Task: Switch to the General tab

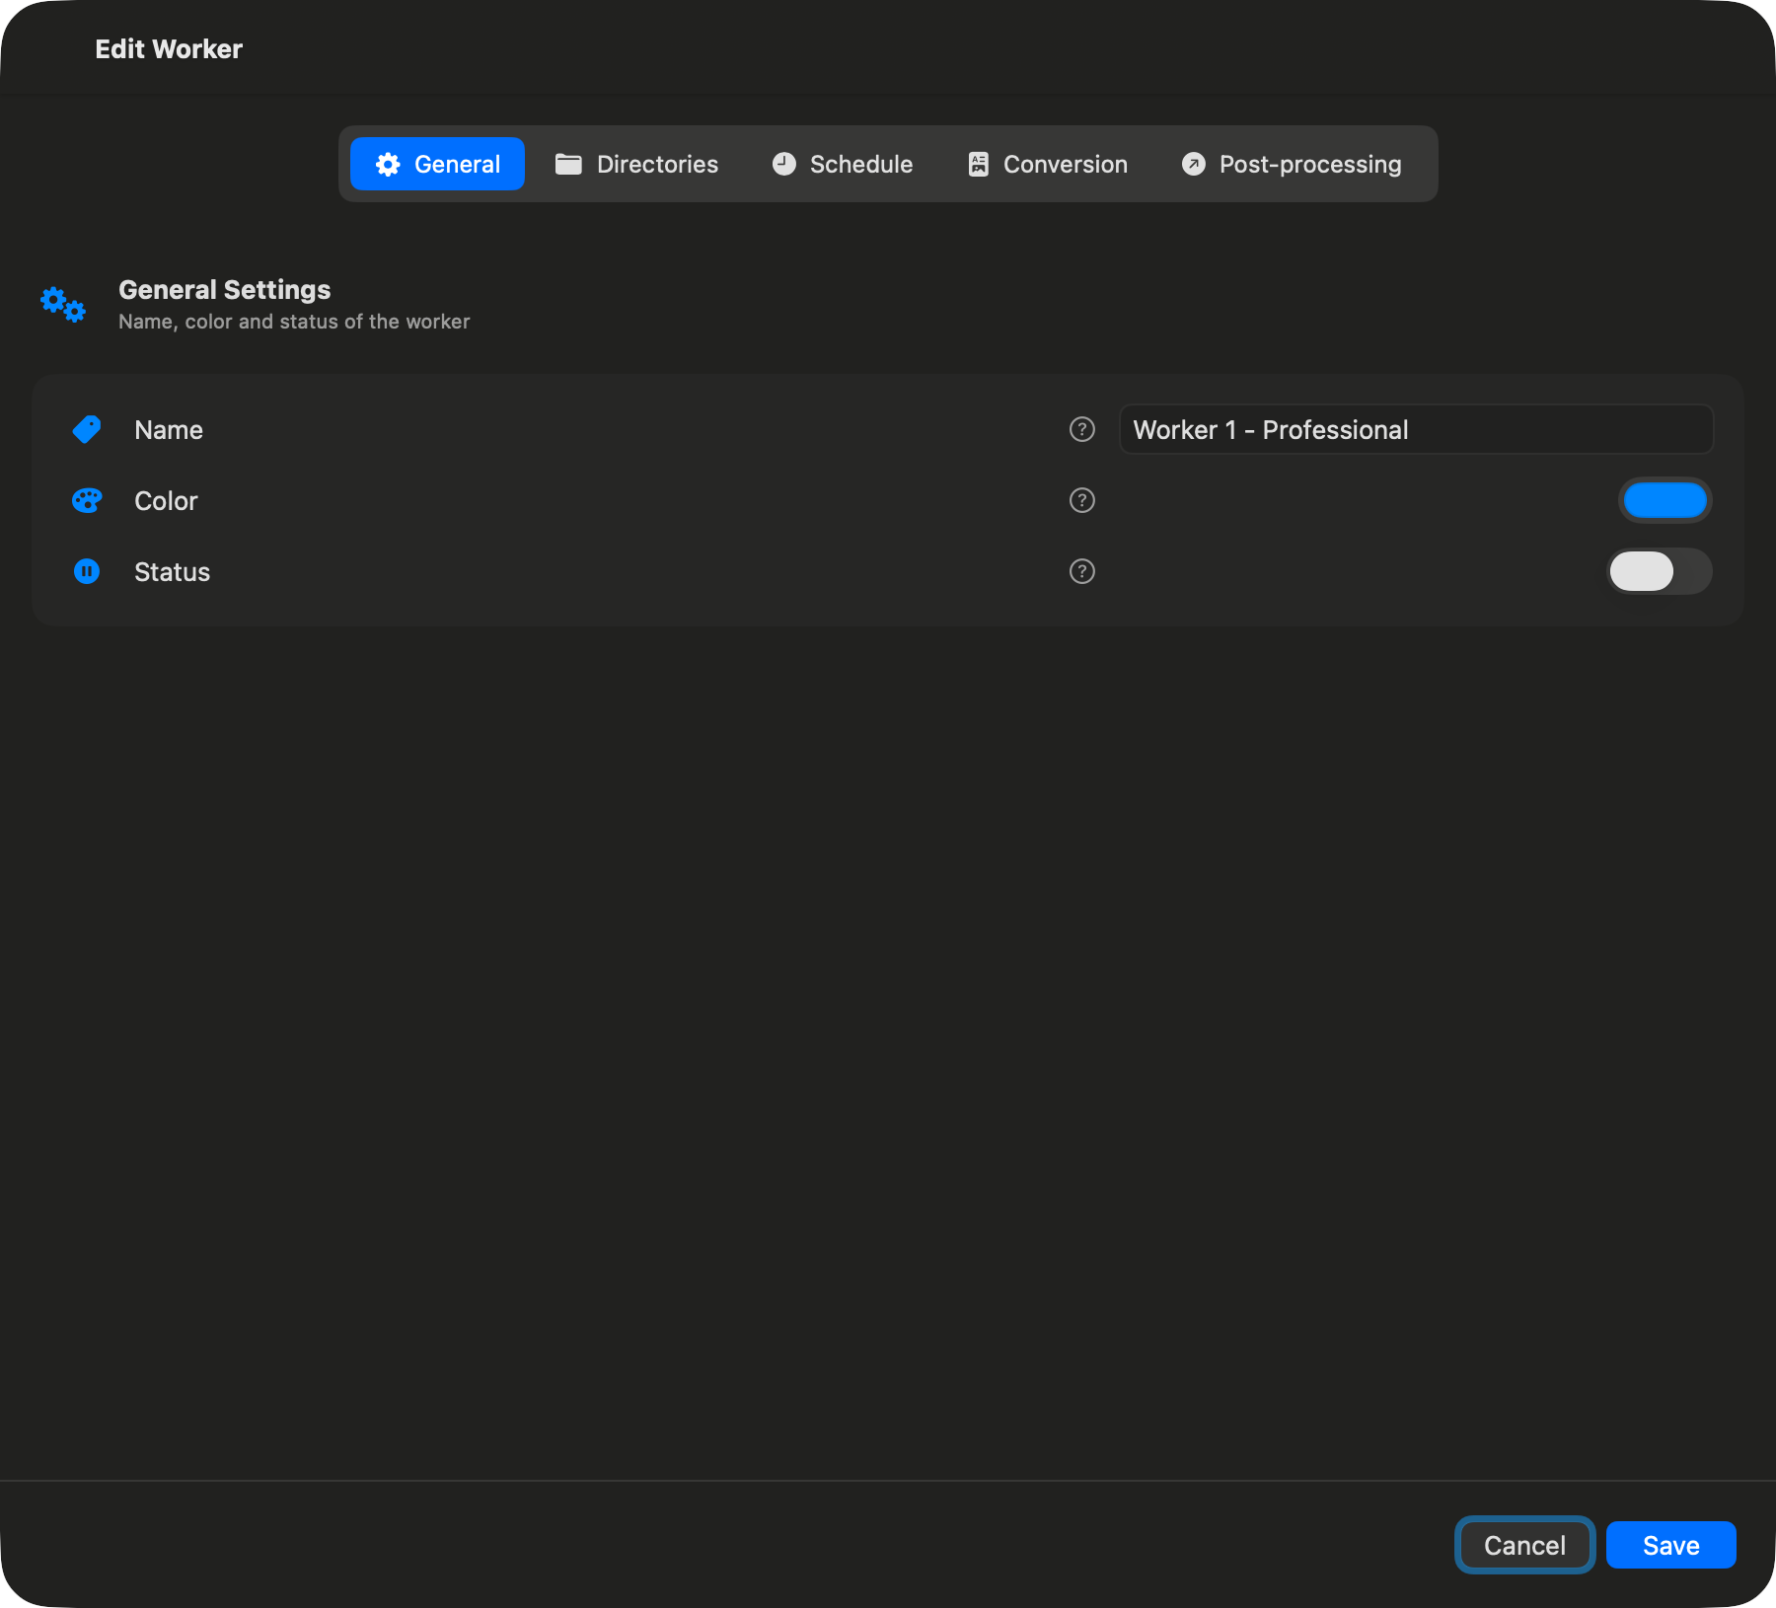Action: (437, 164)
